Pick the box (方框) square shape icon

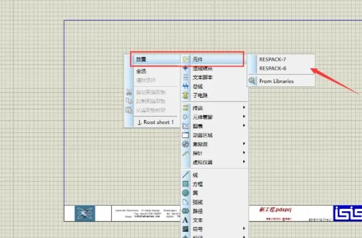(185, 184)
